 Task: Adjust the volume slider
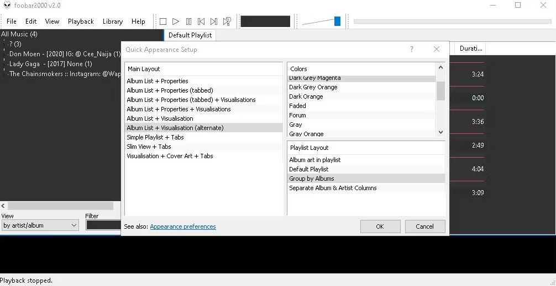337,21
